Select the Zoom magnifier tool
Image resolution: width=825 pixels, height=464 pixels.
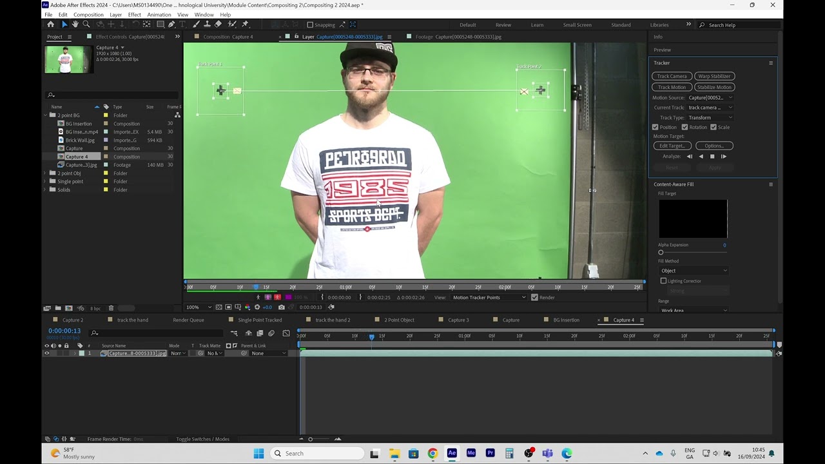point(86,24)
